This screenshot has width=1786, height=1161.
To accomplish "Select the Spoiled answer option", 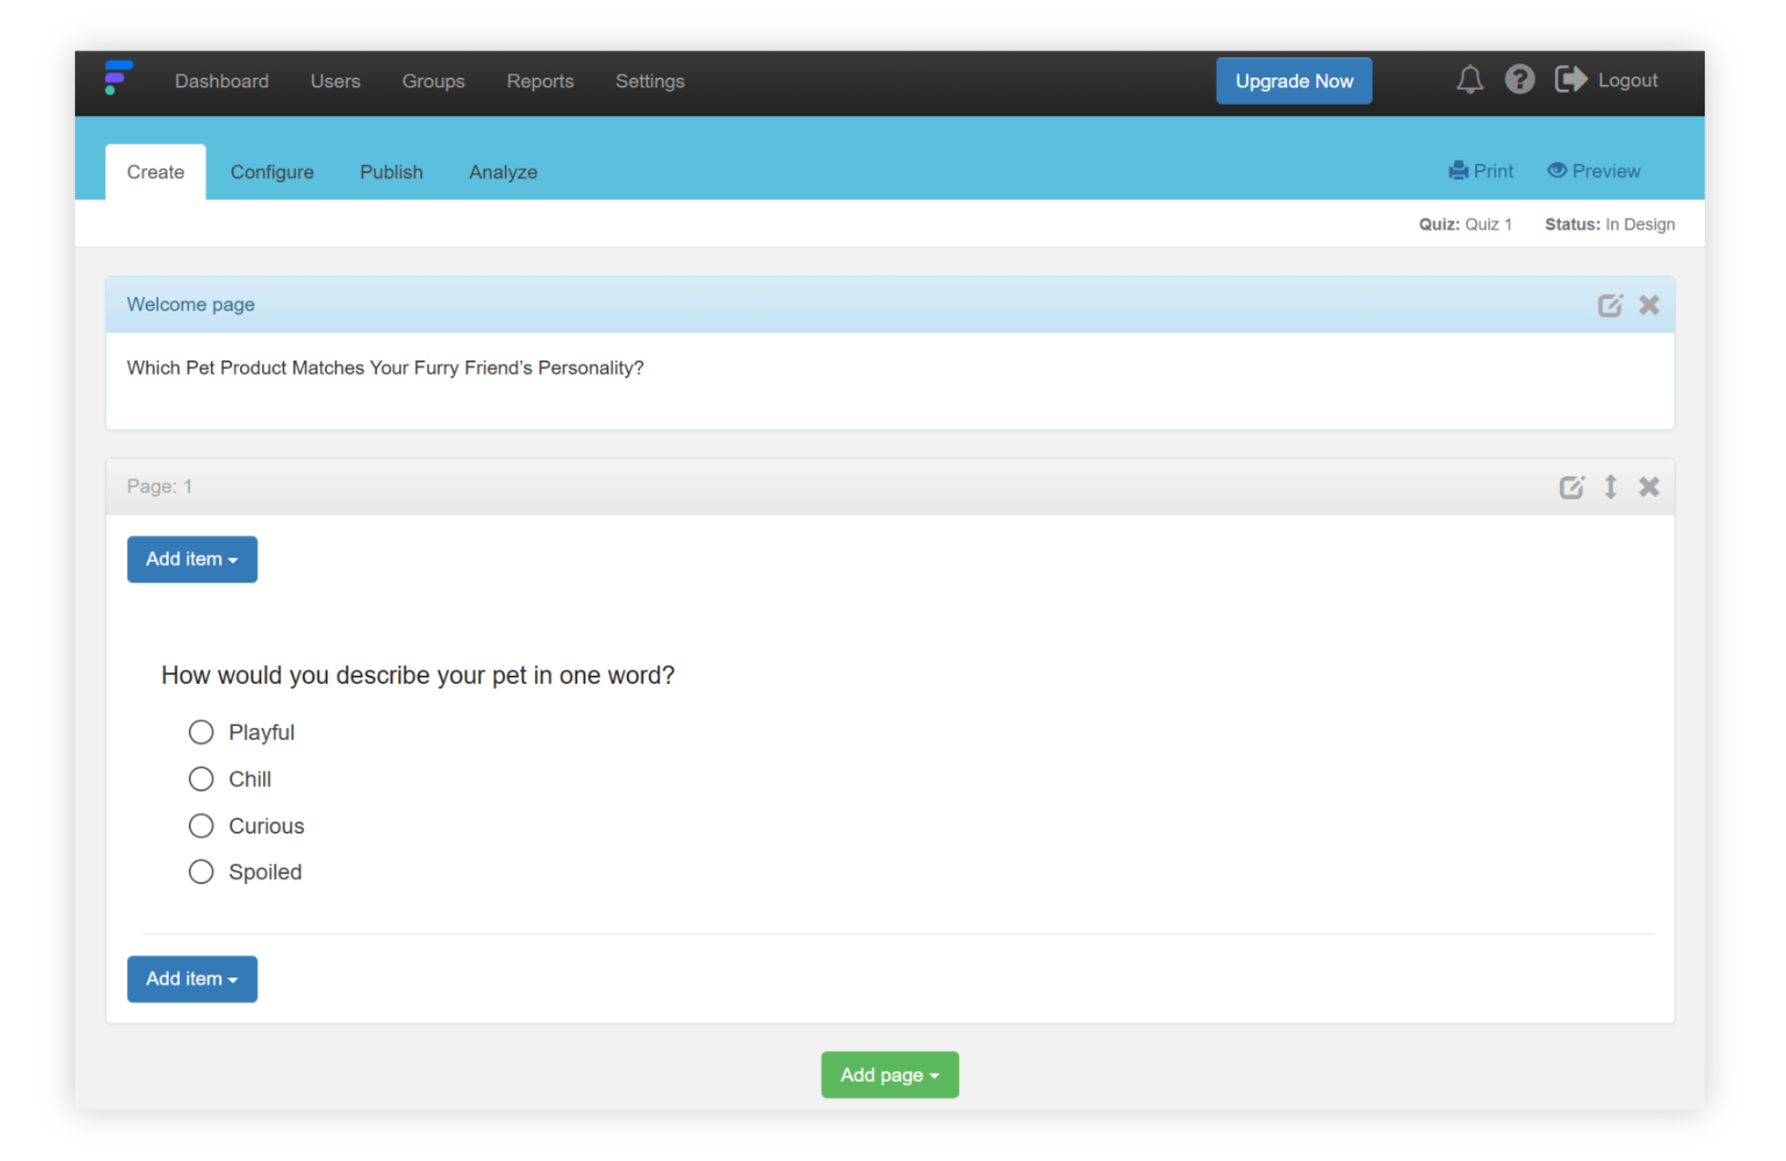I will pos(201,871).
